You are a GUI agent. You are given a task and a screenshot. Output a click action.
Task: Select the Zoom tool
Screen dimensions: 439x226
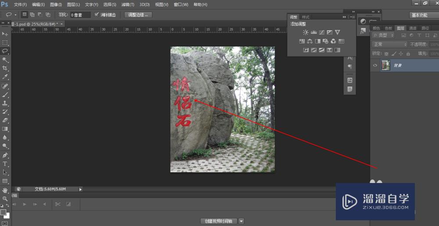coord(5,199)
